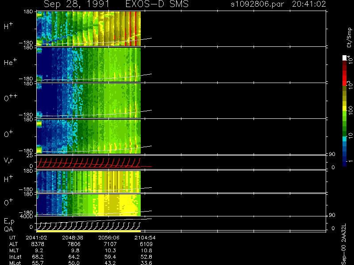Click ALT value '7107'

(x=110, y=244)
